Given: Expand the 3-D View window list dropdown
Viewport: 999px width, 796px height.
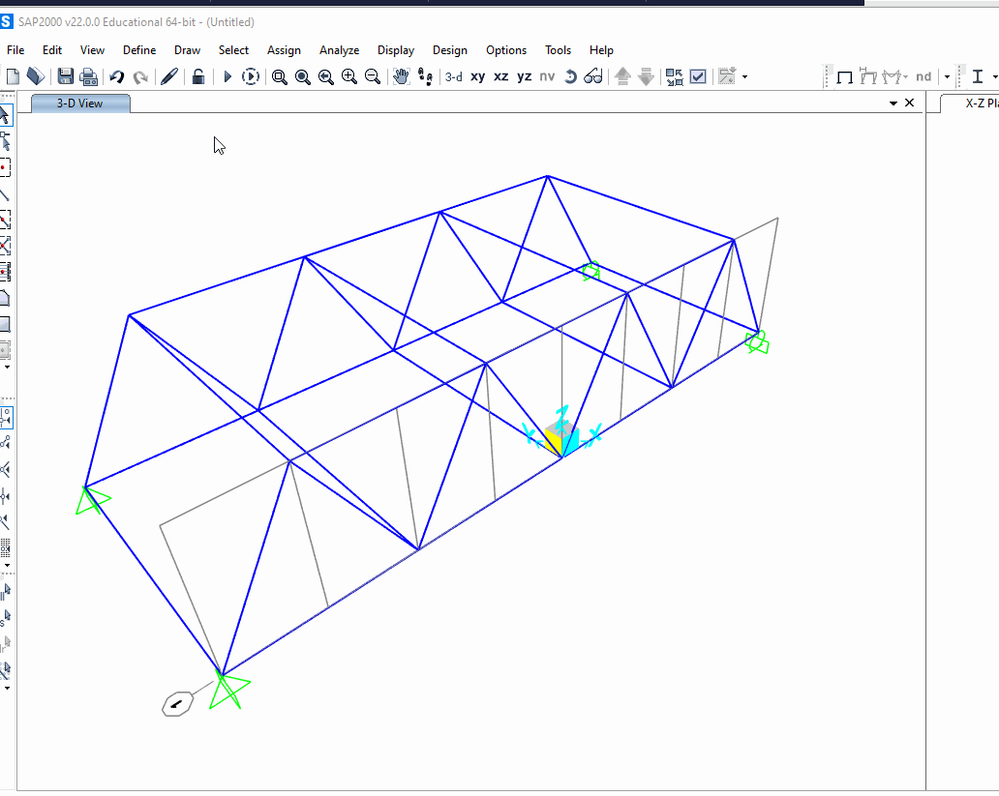Looking at the screenshot, I should 893,103.
